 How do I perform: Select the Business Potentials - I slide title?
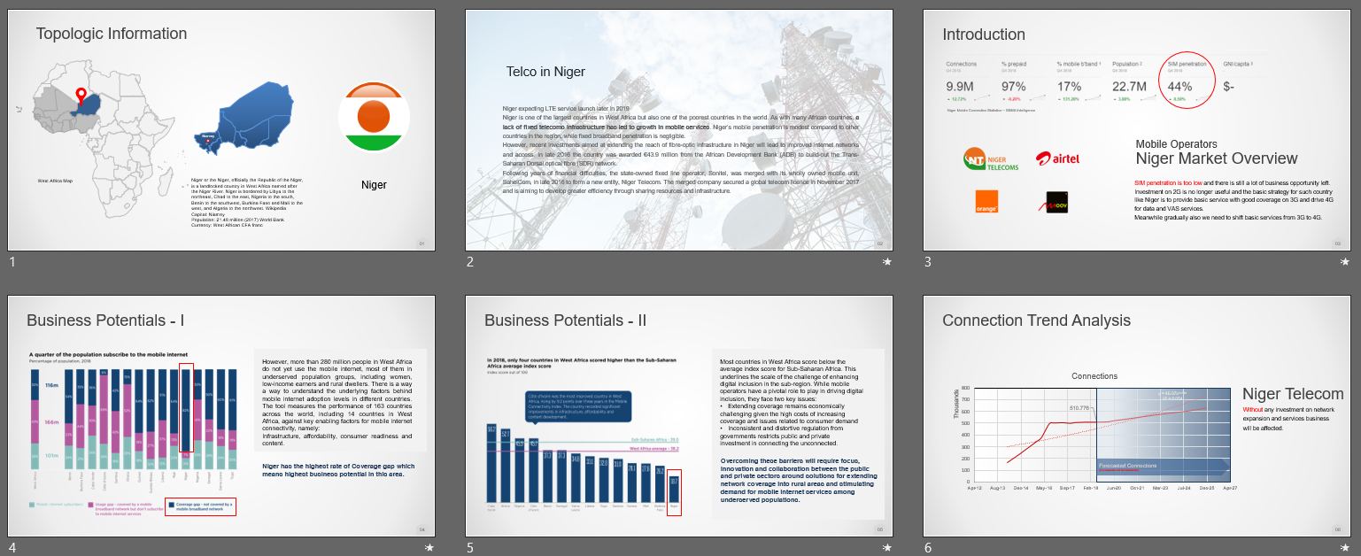tap(104, 320)
